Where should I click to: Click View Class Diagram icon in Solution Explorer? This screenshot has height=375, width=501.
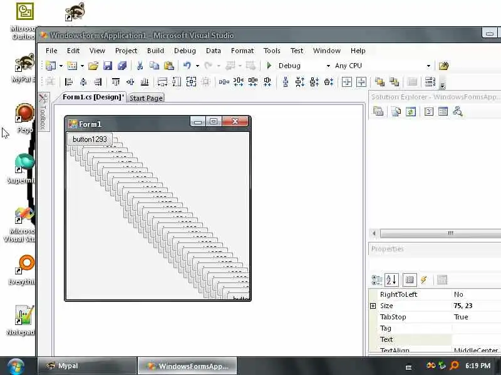(x=458, y=112)
